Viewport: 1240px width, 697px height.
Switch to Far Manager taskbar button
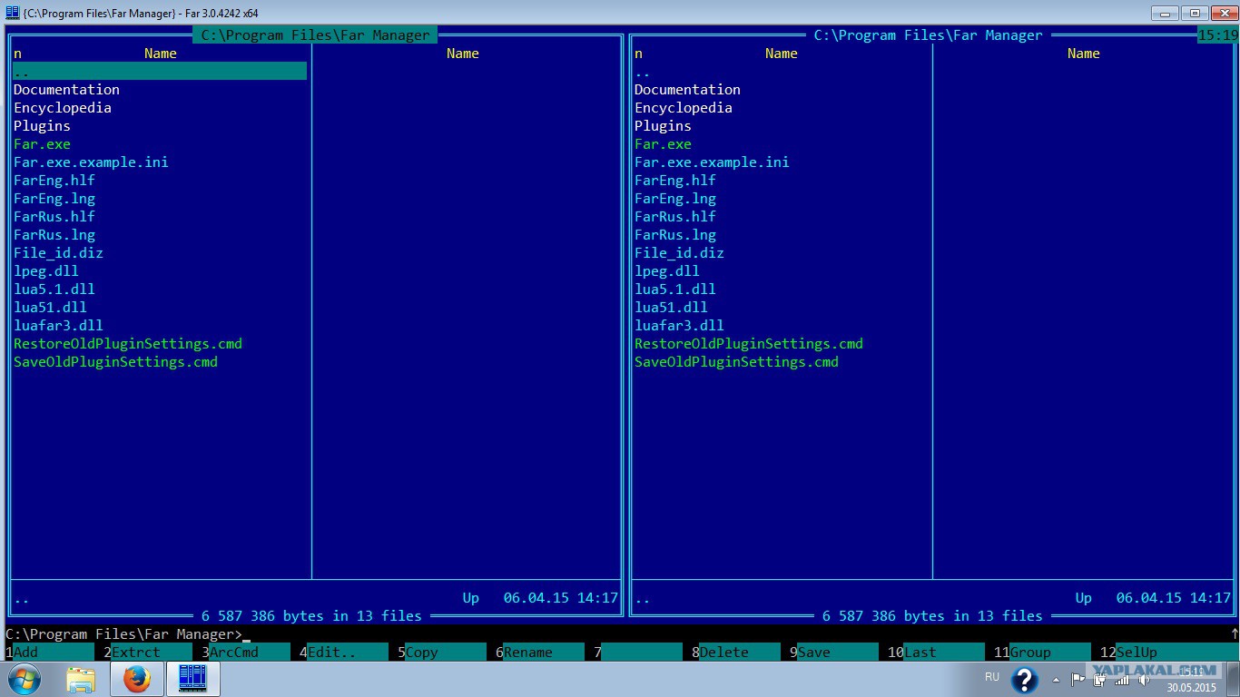(x=192, y=679)
